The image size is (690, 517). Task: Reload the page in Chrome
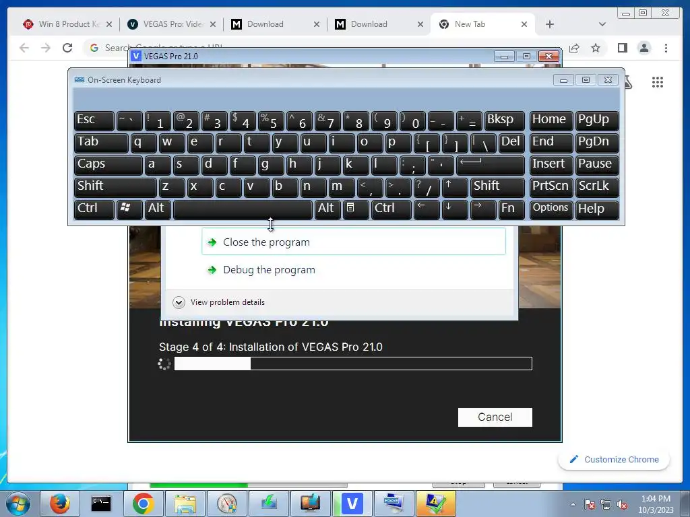tap(67, 48)
